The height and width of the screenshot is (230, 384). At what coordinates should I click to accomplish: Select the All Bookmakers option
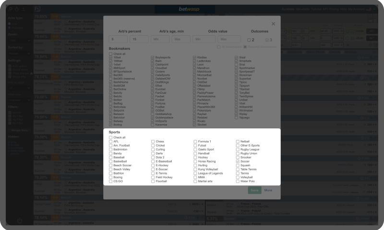click(x=219, y=46)
